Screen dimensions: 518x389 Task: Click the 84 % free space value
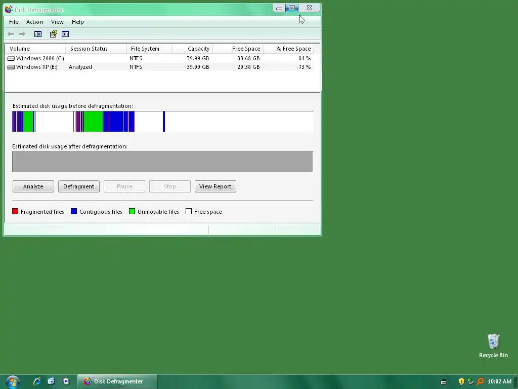304,58
